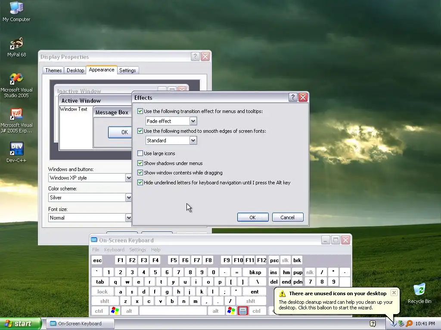Click the F5 key on On-Screen Keyboard
This screenshot has height=330, width=441.
point(174,260)
